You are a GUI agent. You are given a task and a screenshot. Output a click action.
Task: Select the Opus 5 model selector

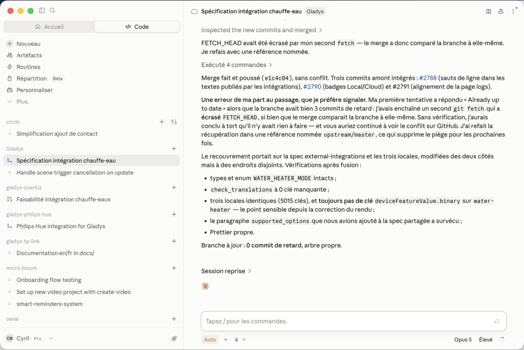pyautogui.click(x=463, y=340)
